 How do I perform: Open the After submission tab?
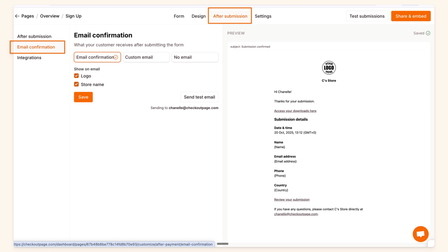(x=230, y=16)
